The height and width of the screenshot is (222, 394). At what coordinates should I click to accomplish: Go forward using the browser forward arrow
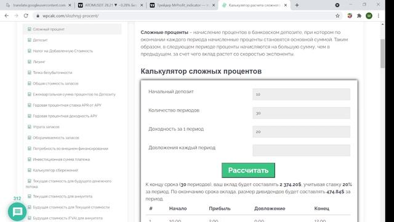pos(17,15)
